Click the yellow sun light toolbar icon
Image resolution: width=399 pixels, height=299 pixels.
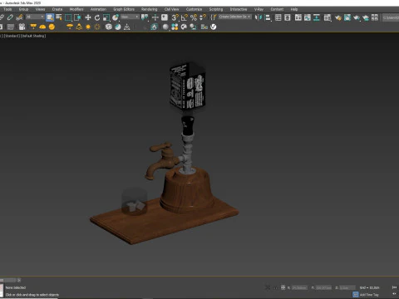click(x=88, y=27)
